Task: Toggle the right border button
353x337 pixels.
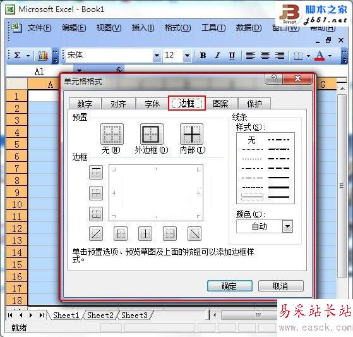Action: tap(170, 233)
